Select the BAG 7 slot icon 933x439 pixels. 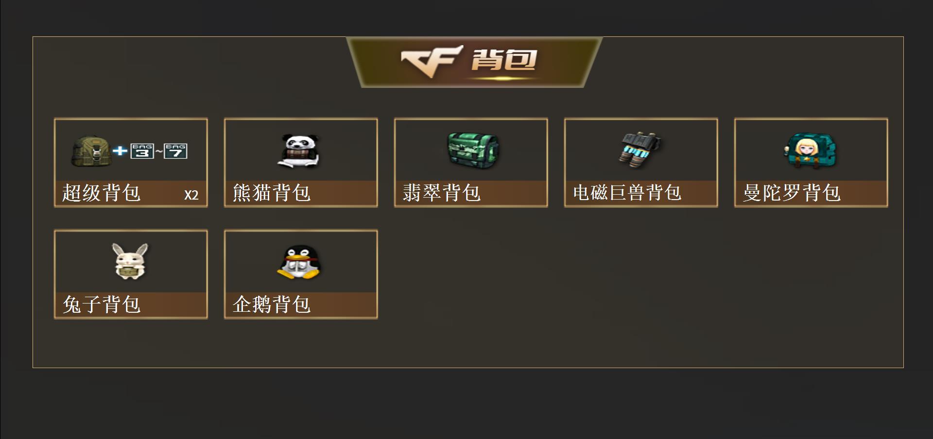(x=175, y=151)
